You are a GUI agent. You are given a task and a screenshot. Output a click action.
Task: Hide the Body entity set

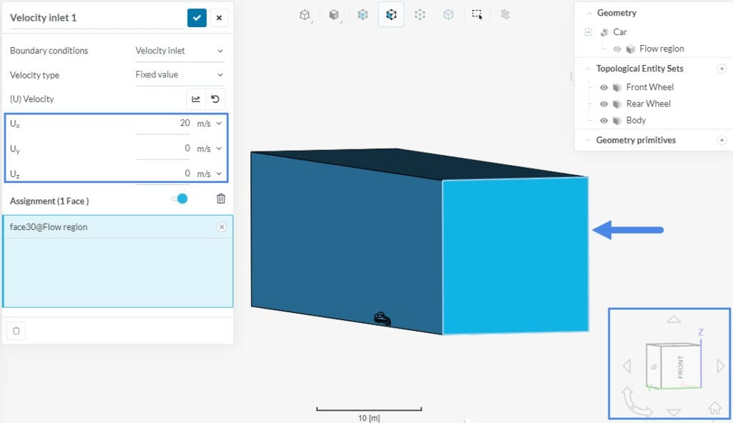click(x=604, y=121)
